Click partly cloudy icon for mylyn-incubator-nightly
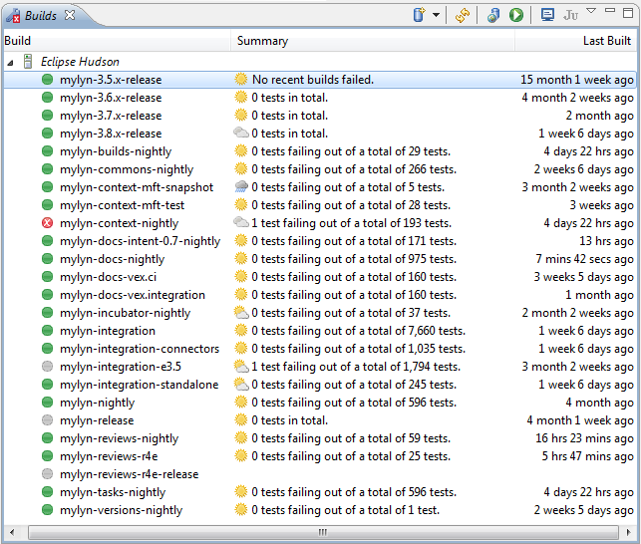This screenshot has width=641, height=544. 241,313
